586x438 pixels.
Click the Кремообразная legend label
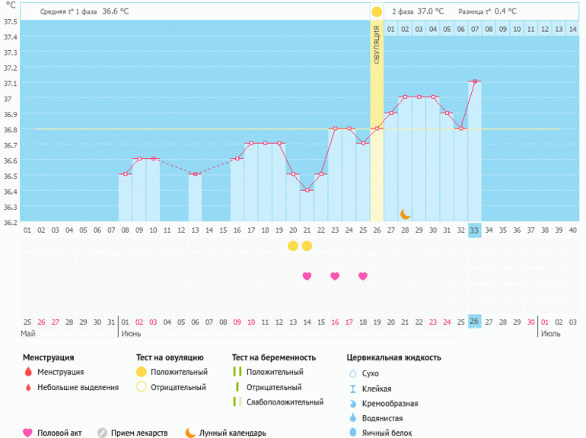tap(390, 403)
